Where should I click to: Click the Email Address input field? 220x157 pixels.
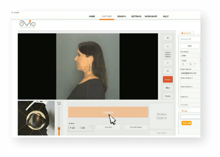click(190, 73)
